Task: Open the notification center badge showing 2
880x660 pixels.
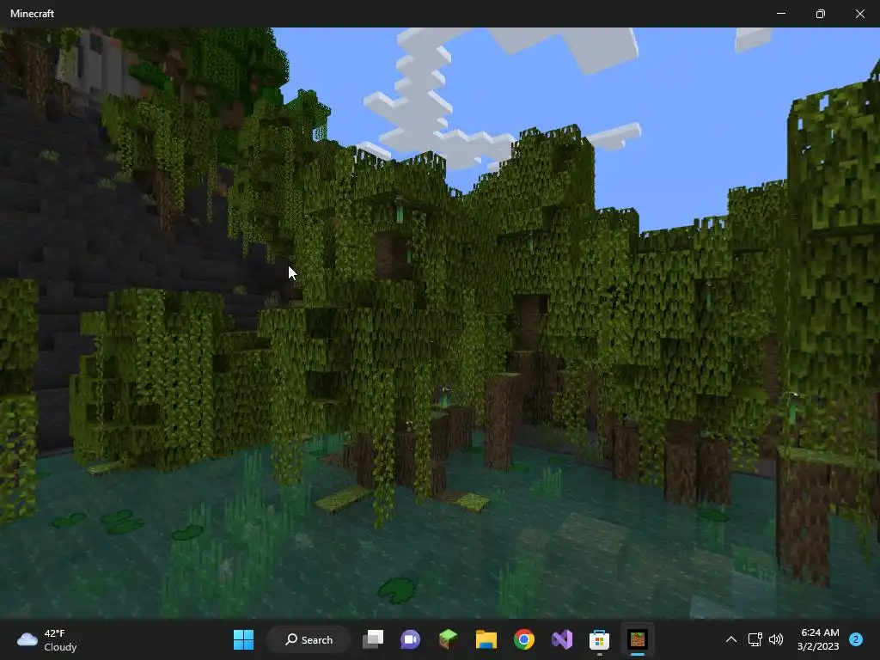Action: click(x=856, y=639)
